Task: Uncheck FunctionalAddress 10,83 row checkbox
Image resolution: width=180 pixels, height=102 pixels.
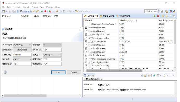Action: pos(86,28)
